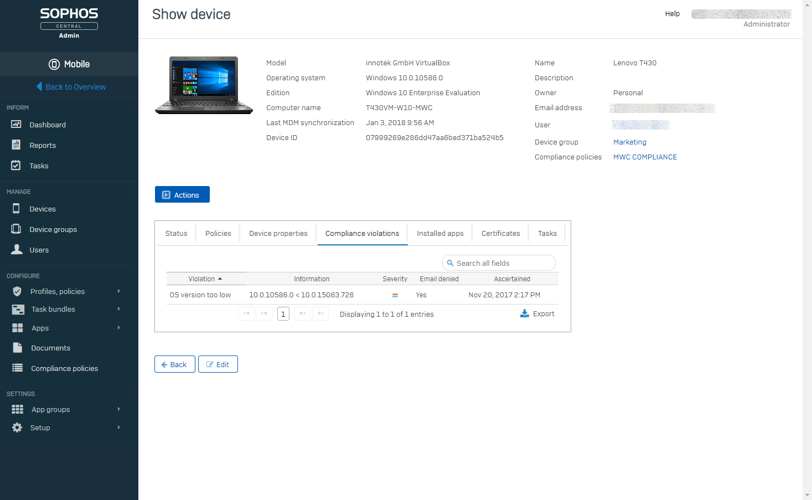The height and width of the screenshot is (500, 812).
Task: Switch to the Policies tab
Action: (218, 233)
